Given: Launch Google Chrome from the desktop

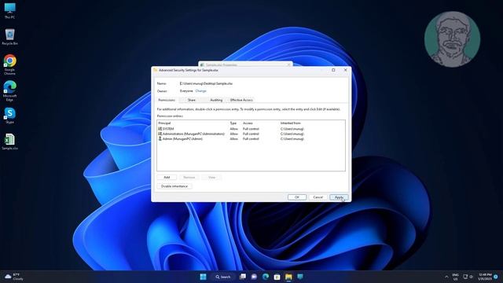Looking at the screenshot, I should click(9, 64).
